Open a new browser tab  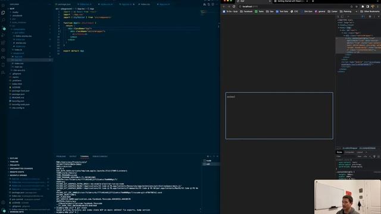click(313, 1)
